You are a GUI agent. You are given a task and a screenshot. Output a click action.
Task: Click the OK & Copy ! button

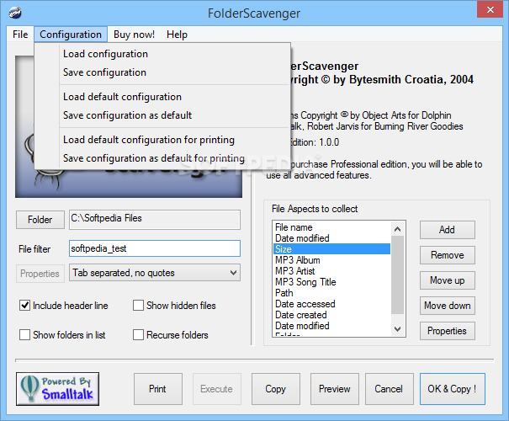point(452,389)
